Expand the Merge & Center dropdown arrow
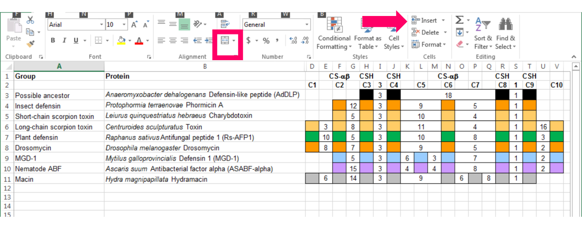The width and height of the screenshot is (582, 226). [x=234, y=41]
